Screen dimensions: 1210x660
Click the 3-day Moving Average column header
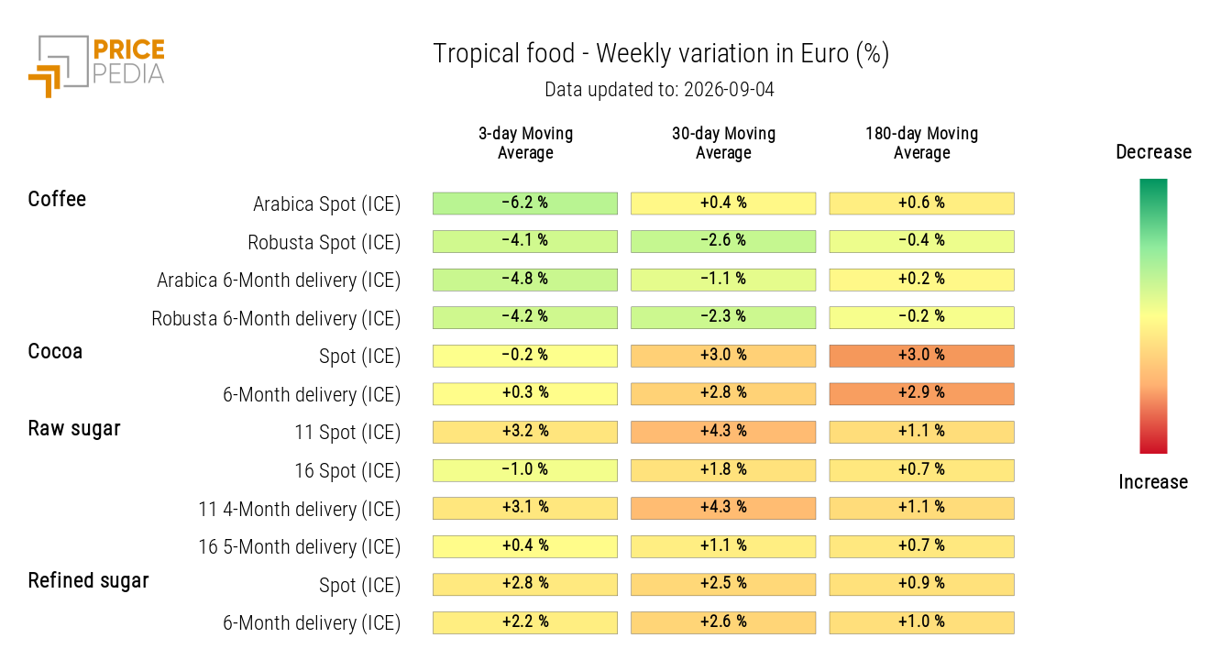(525, 143)
